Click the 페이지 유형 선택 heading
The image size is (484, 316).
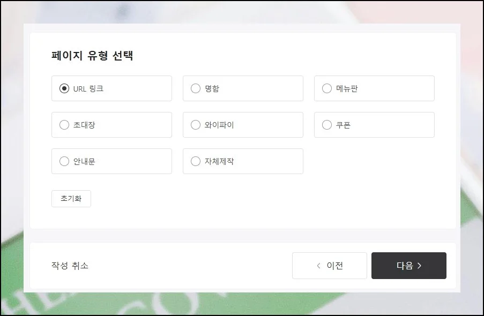tap(92, 56)
